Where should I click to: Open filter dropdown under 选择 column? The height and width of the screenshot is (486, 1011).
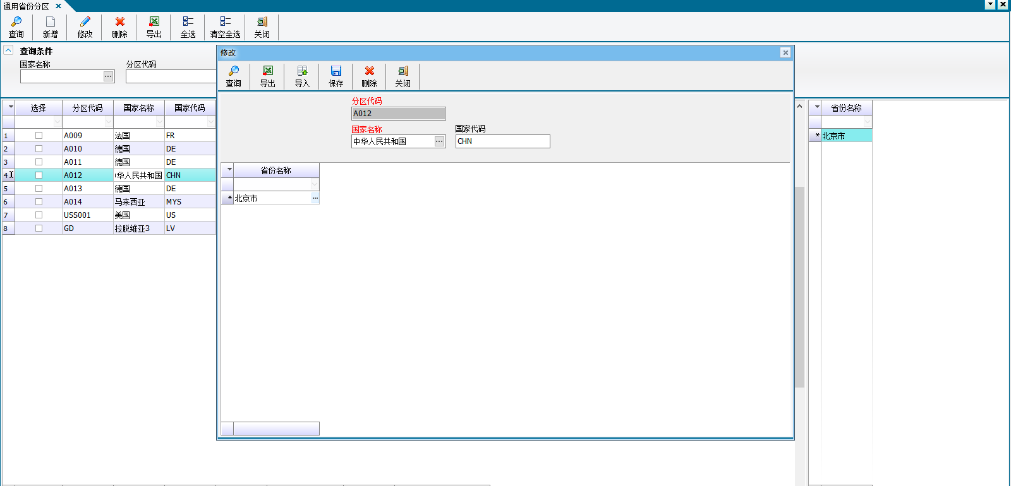(58, 122)
